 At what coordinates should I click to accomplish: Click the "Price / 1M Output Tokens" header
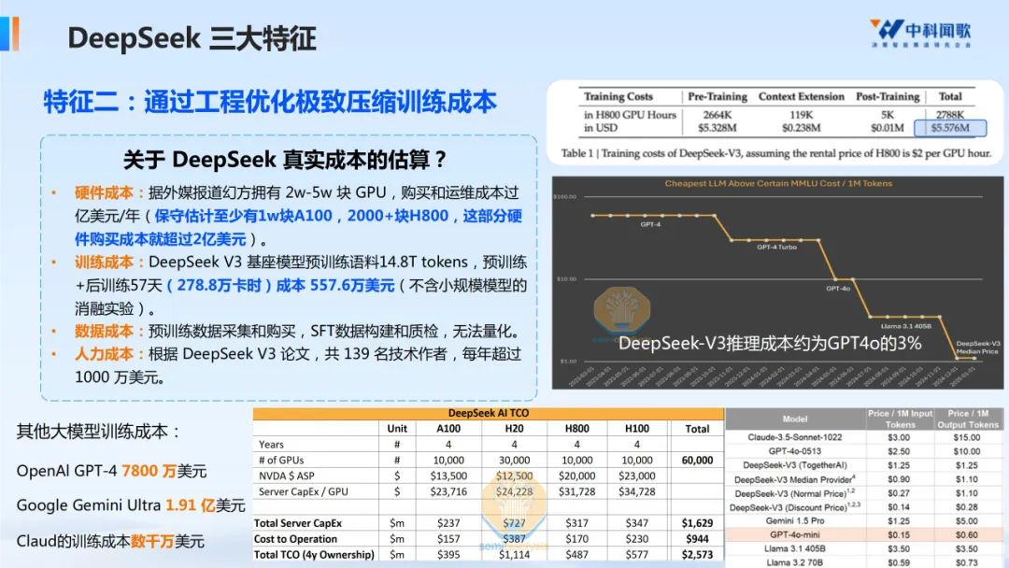pyautogui.click(x=968, y=419)
